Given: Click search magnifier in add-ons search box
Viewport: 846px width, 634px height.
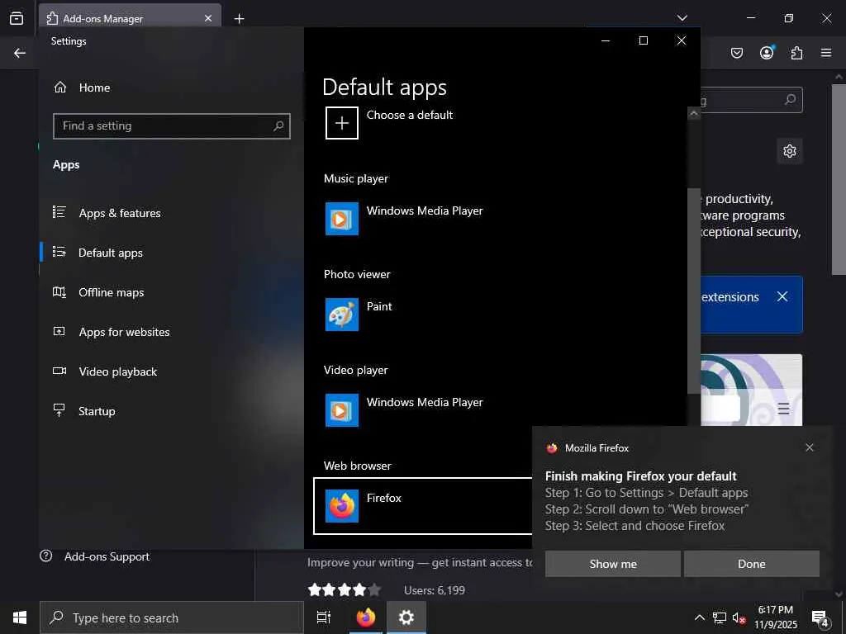Looking at the screenshot, I should tap(790, 100).
